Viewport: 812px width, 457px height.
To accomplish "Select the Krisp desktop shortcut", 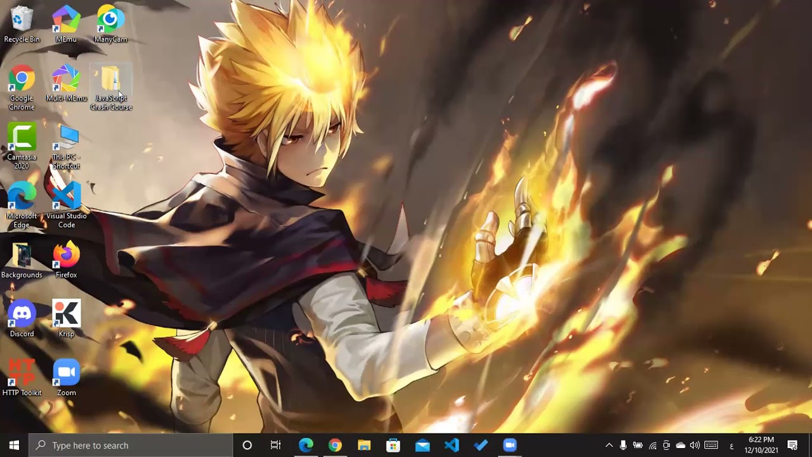I will tap(66, 320).
